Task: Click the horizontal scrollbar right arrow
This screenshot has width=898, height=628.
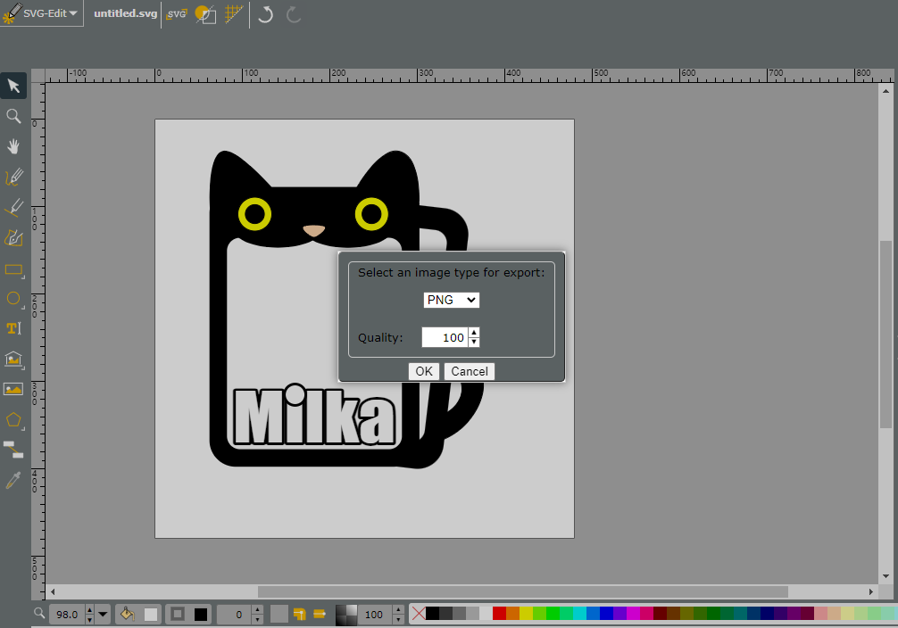Action: 871,591
